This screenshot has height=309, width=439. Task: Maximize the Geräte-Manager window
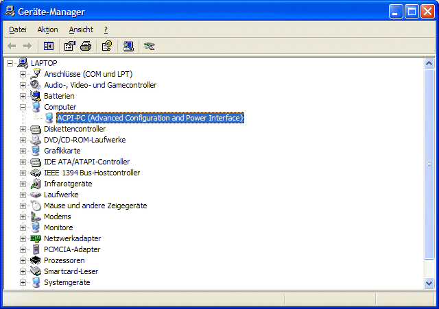(x=412, y=12)
